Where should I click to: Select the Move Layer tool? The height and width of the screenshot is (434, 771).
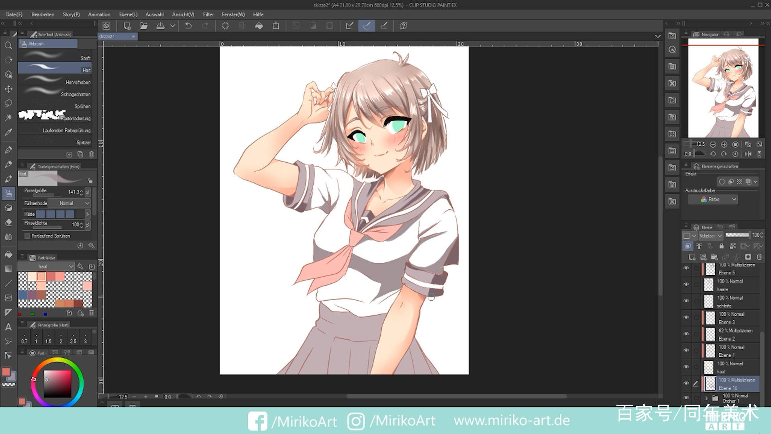tap(8, 89)
